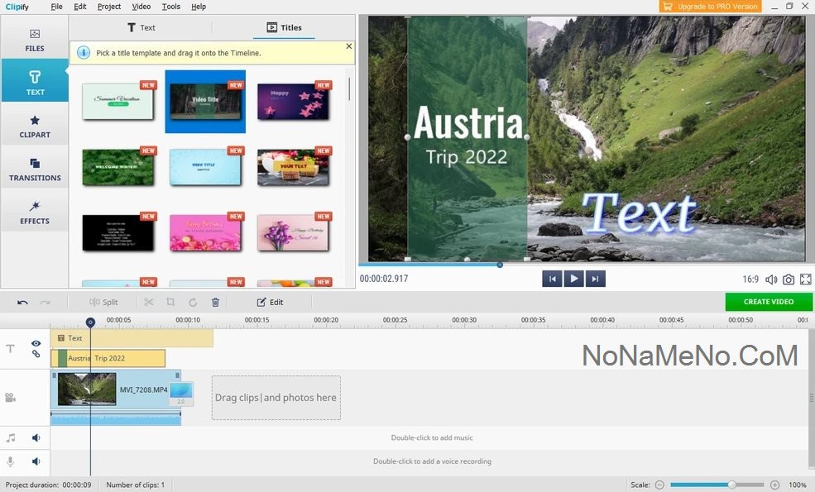815x492 pixels.
Task: Delete selected clip with the trash icon
Action: point(215,303)
